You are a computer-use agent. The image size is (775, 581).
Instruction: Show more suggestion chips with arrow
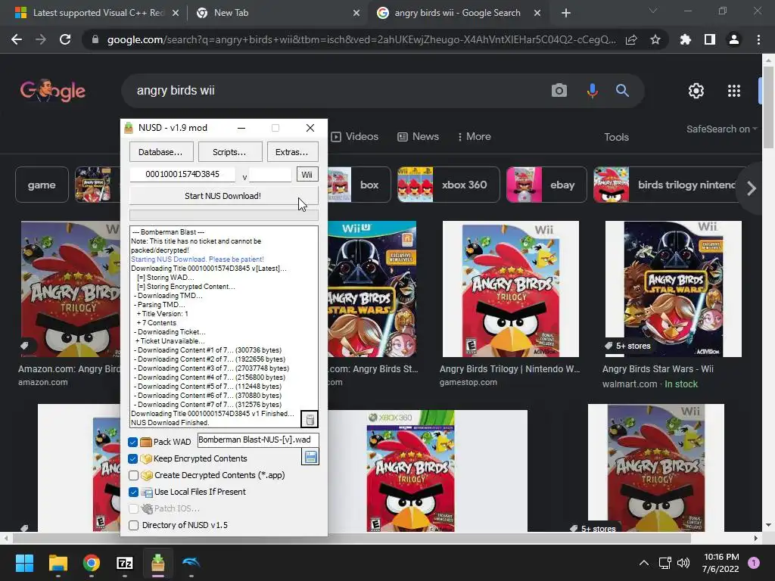click(752, 188)
